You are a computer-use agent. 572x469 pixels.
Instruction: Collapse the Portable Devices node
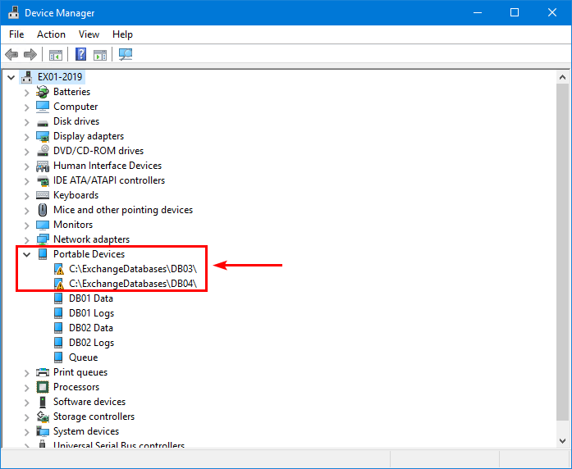[x=26, y=254]
